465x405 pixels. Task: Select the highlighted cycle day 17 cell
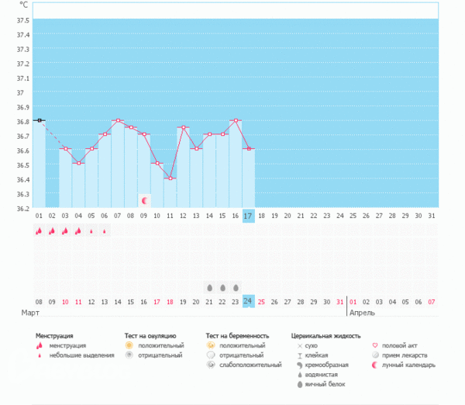coord(248,215)
